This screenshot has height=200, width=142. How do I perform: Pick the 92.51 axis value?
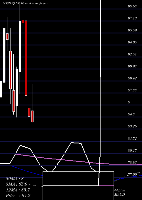(x=132, y=54)
